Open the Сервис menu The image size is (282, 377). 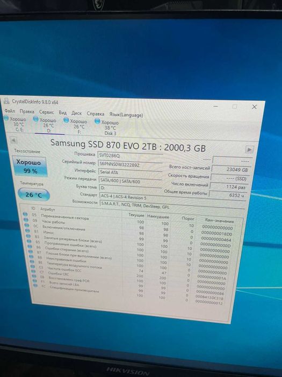[47, 112]
